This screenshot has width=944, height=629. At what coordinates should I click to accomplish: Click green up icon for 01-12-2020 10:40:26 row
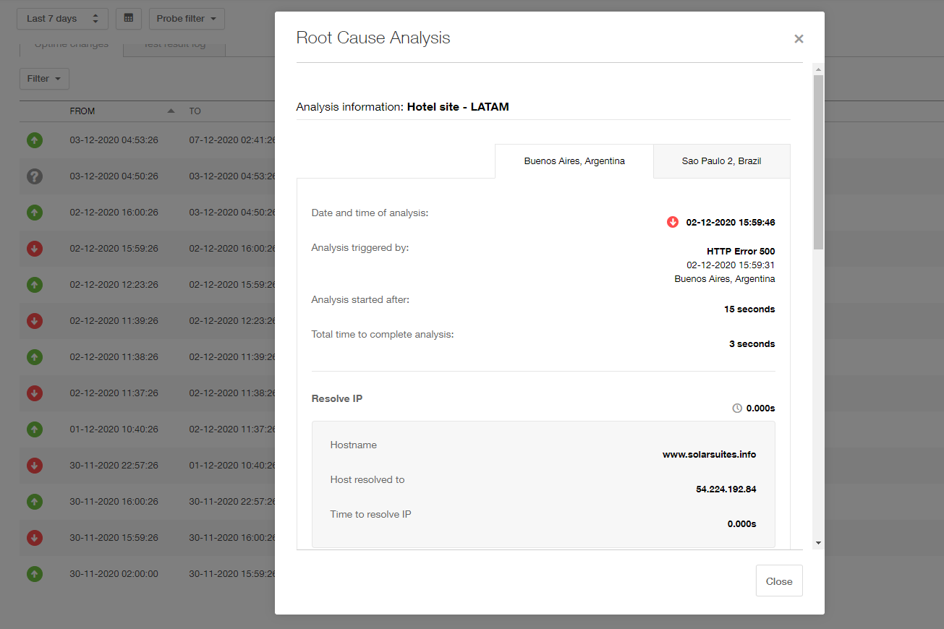(x=34, y=429)
